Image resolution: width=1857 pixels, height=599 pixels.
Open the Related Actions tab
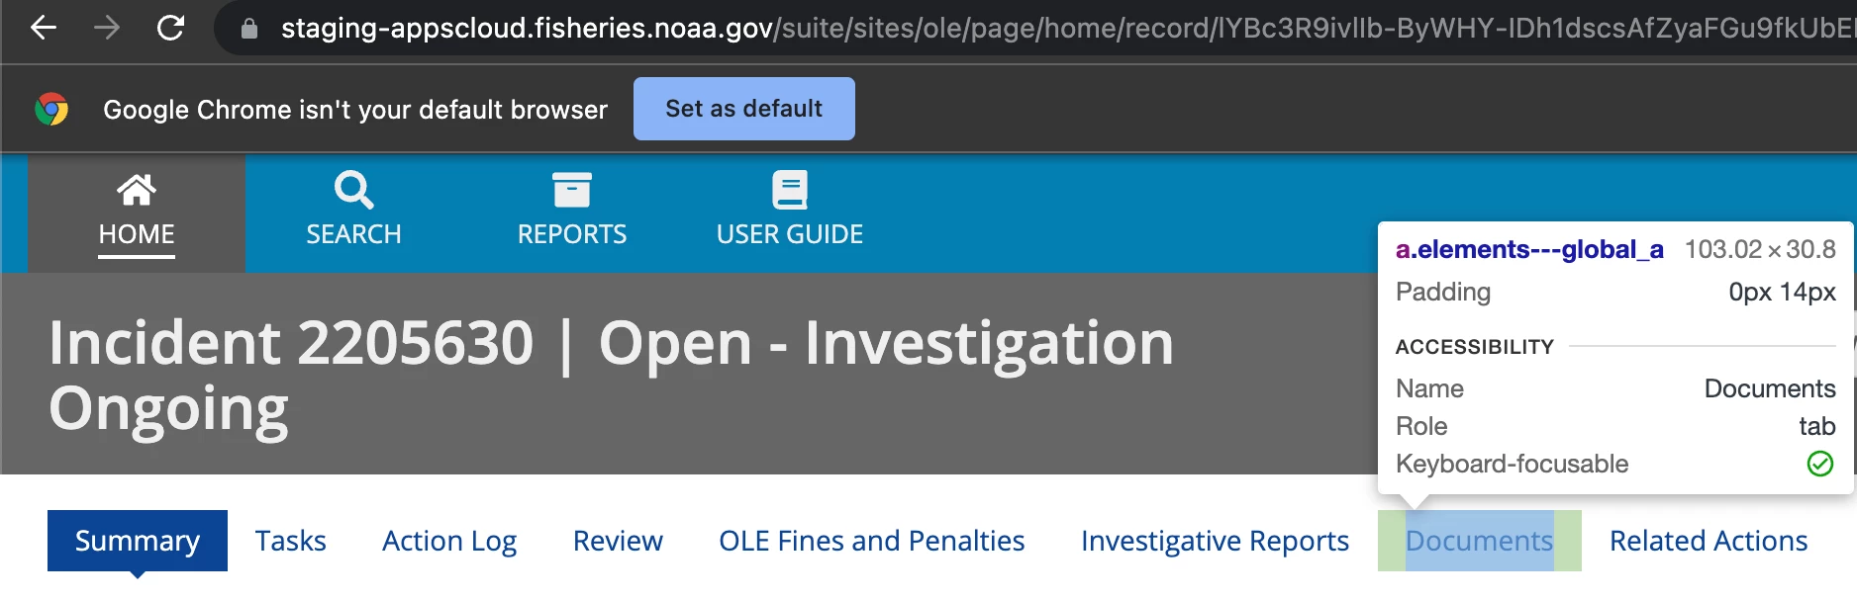(x=1709, y=541)
